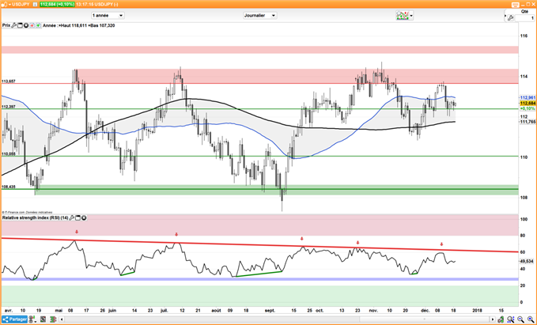The image size is (537, 325).
Task: Open the trading settings wrench near Qté
Action: pyautogui.click(x=510, y=18)
